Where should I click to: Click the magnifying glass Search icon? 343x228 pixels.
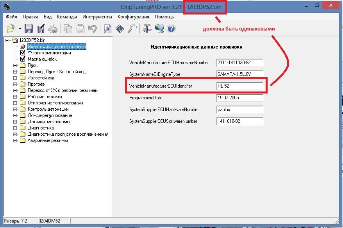(x=132, y=29)
